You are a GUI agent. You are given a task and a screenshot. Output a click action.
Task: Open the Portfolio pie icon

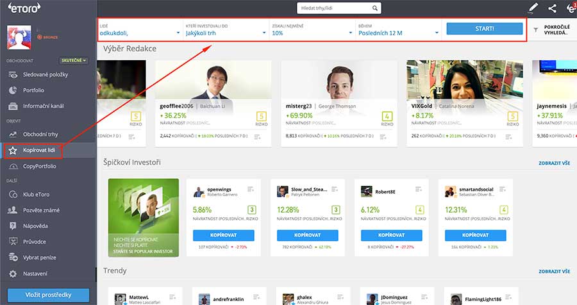click(x=13, y=90)
